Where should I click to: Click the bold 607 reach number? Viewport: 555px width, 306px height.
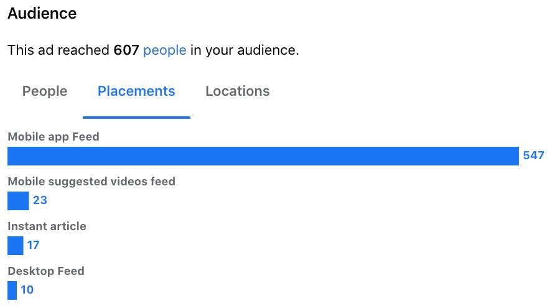coord(126,50)
